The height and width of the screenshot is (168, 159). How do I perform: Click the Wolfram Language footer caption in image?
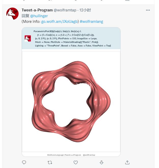(x=71, y=155)
